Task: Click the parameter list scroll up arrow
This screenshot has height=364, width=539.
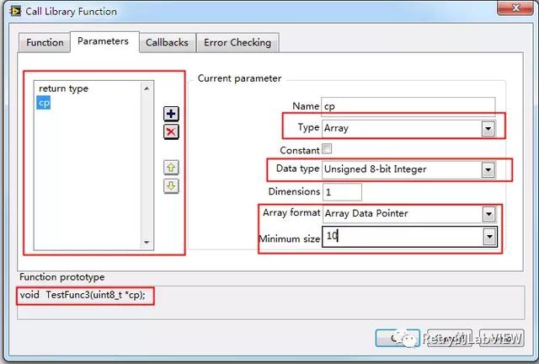Action: [x=147, y=88]
